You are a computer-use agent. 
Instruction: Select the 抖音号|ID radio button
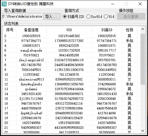pyautogui.click(x=73, y=17)
